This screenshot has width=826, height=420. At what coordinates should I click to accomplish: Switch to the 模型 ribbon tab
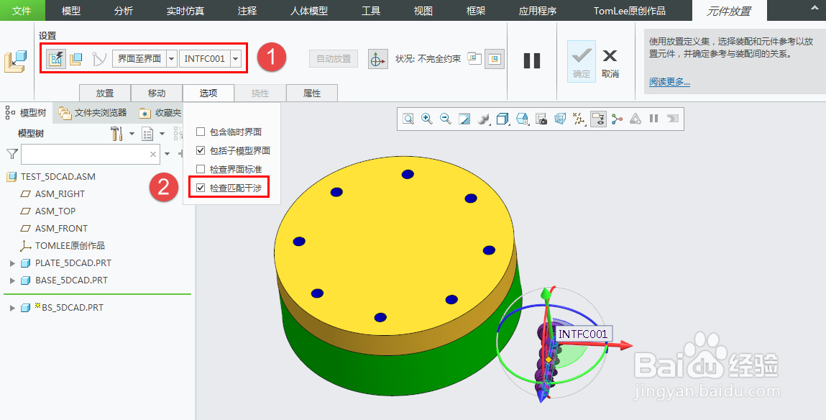pos(71,11)
